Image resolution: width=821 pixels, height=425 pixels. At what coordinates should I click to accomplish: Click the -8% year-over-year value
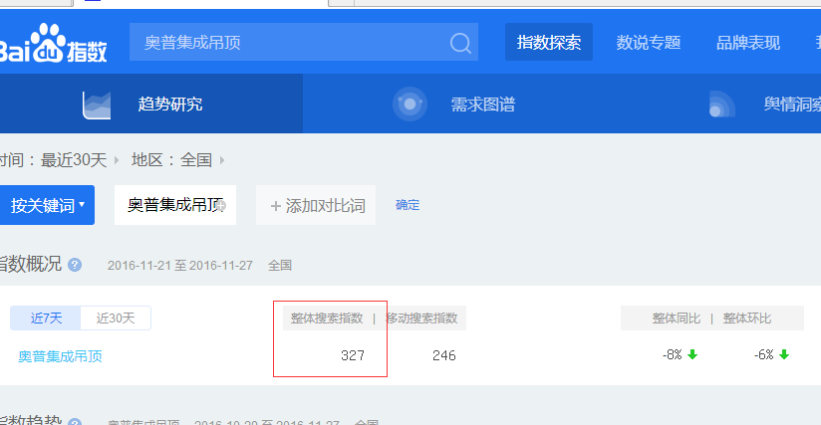673,355
